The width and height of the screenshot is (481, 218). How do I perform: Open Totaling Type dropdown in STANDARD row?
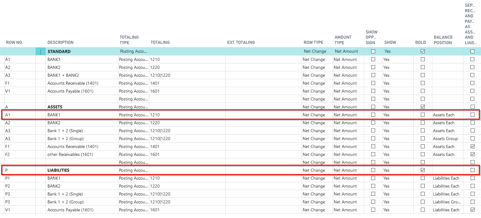(x=134, y=51)
